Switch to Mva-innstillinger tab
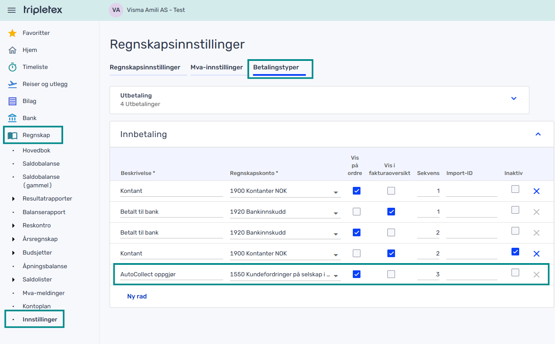555x344 pixels. click(216, 67)
